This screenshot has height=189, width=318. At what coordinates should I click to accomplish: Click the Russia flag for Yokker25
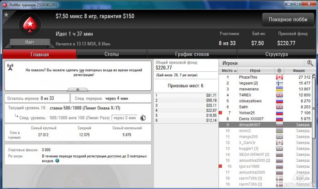tap(279, 113)
